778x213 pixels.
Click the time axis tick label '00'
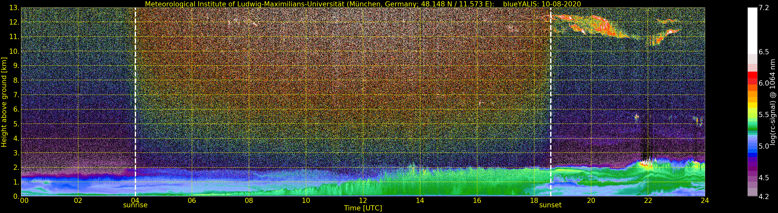tap(24, 200)
